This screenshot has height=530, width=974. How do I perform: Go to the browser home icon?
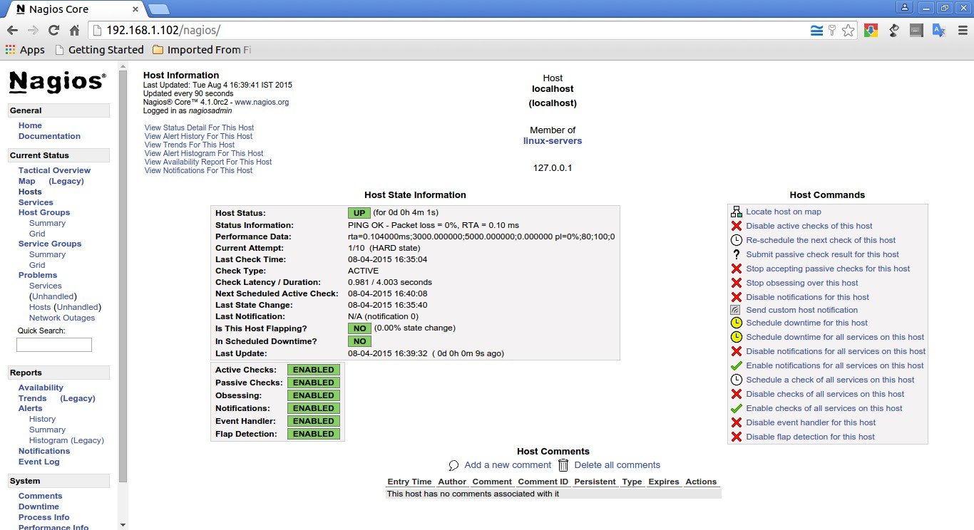click(74, 31)
